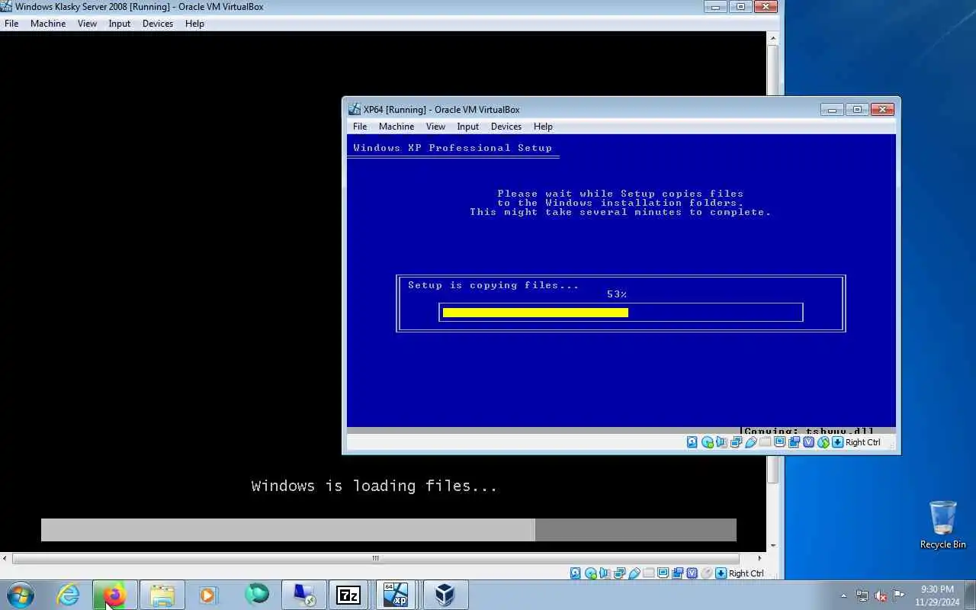976x610 pixels.
Task: Click horizontal scrollbar thumb in Klasky Server window
Action: (375, 558)
